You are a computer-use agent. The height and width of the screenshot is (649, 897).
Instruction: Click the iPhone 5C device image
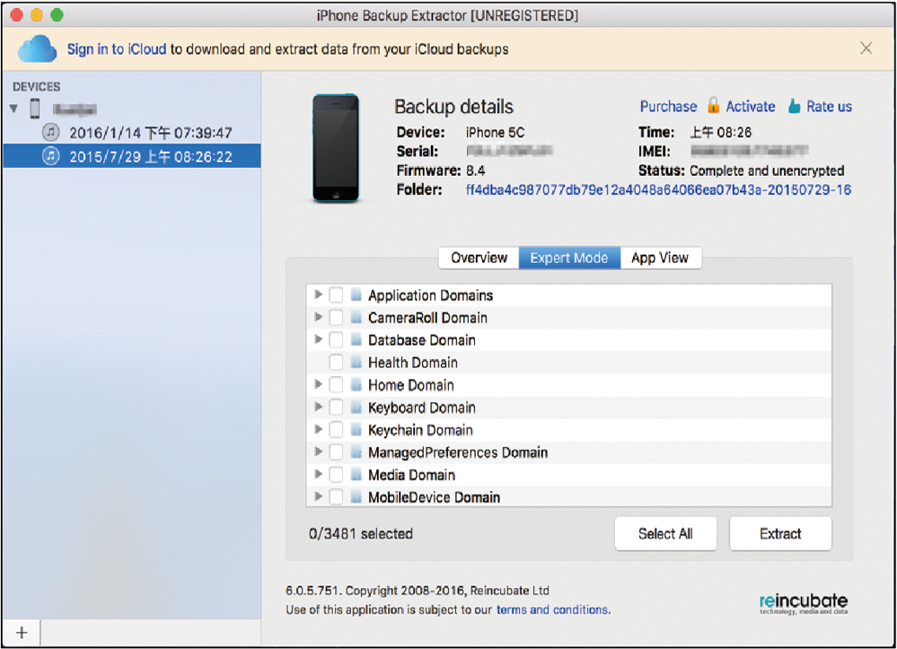[x=336, y=148]
